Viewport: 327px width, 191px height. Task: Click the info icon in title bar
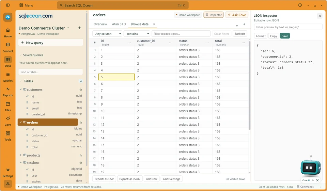[300, 5]
